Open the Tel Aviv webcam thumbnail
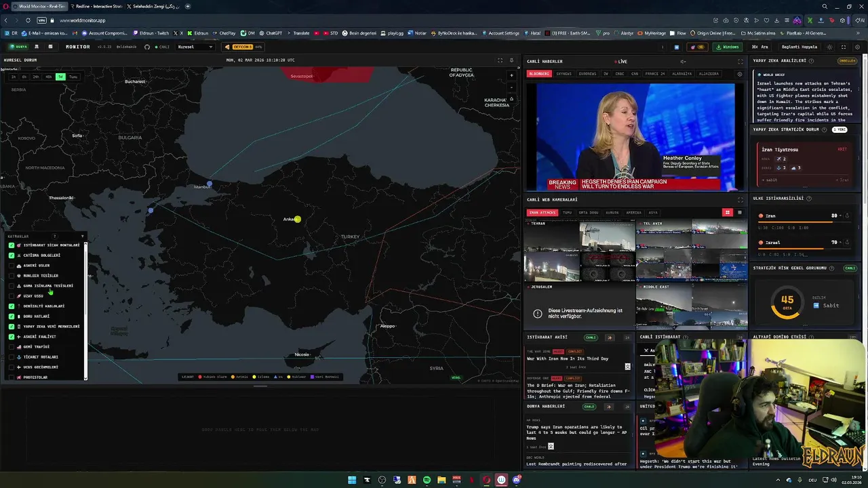The width and height of the screenshot is (868, 488). pyautogui.click(x=692, y=251)
